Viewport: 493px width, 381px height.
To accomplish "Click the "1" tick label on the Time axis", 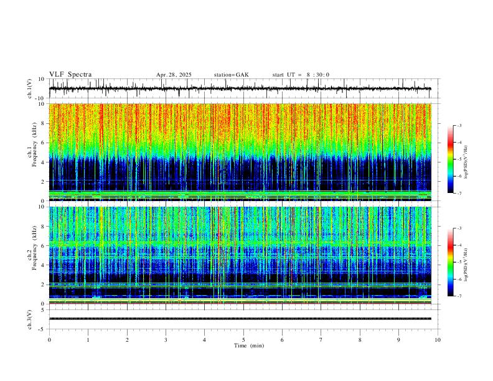I will coord(88,340).
